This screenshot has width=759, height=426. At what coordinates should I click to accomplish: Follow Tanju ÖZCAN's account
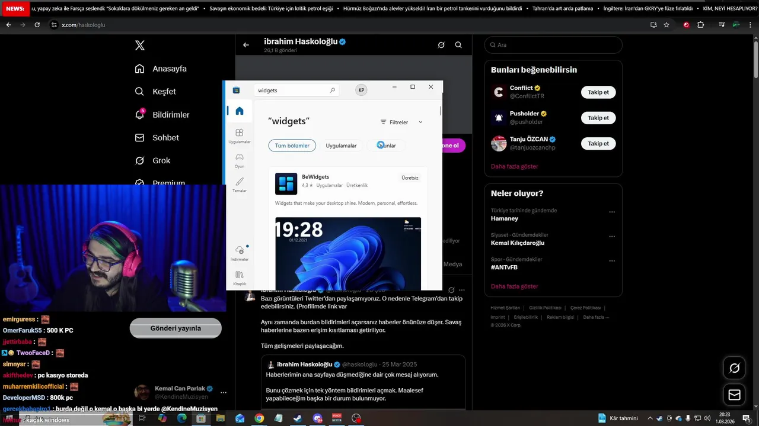coord(598,143)
